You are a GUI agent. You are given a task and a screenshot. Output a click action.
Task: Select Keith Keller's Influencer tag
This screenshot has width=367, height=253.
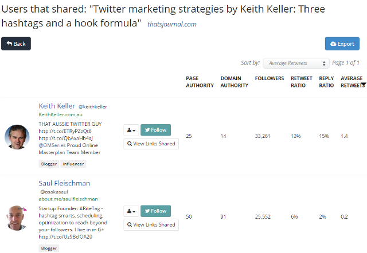click(73, 164)
